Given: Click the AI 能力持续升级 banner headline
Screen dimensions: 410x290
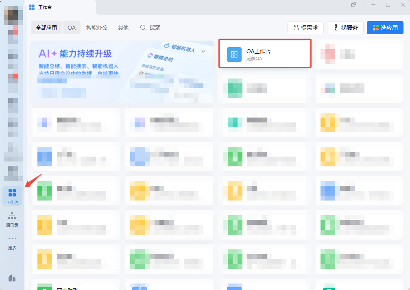Looking at the screenshot, I should pyautogui.click(x=75, y=54).
